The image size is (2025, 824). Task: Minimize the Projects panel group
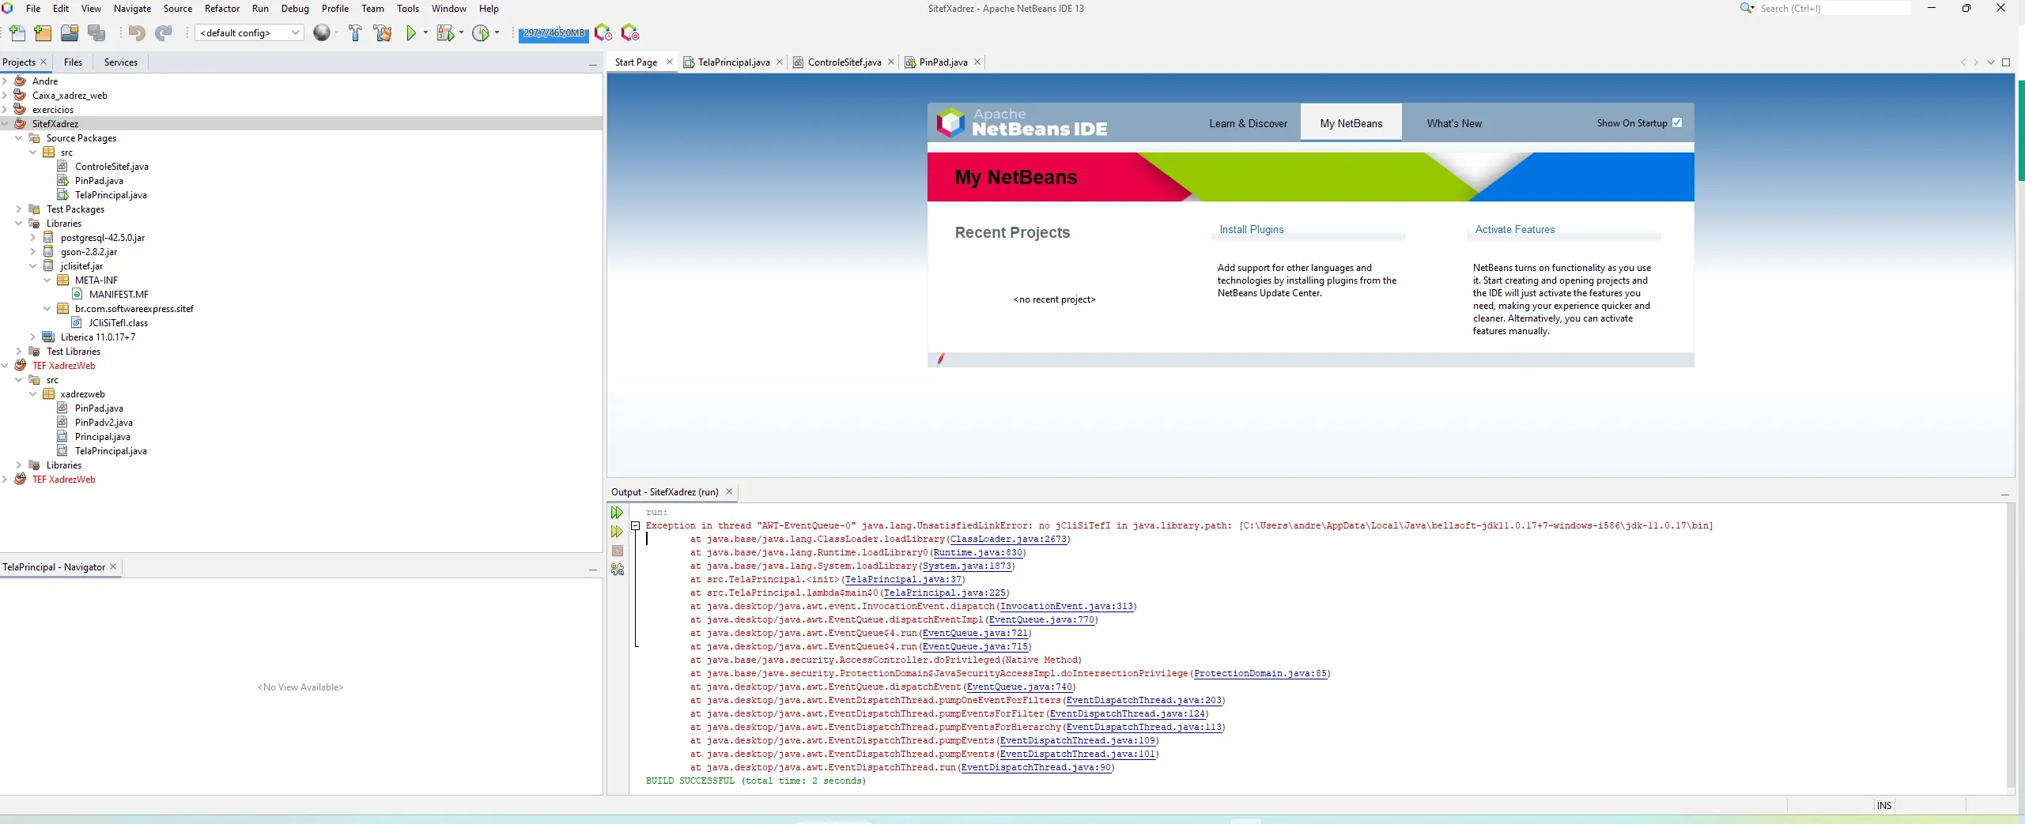point(592,63)
